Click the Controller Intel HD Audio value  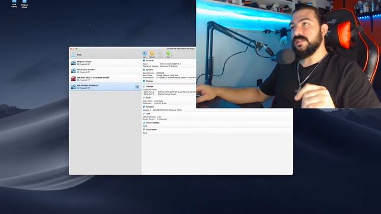[160, 103]
